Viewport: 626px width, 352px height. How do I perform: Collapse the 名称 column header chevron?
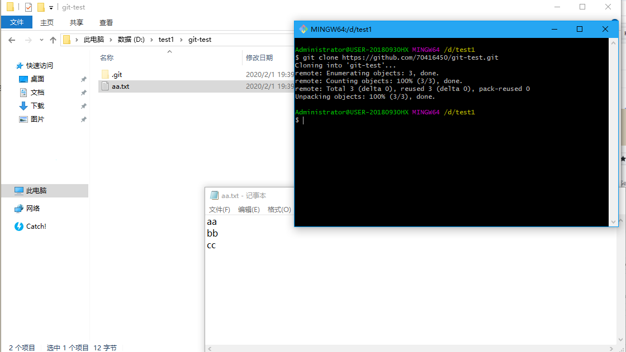(169, 51)
